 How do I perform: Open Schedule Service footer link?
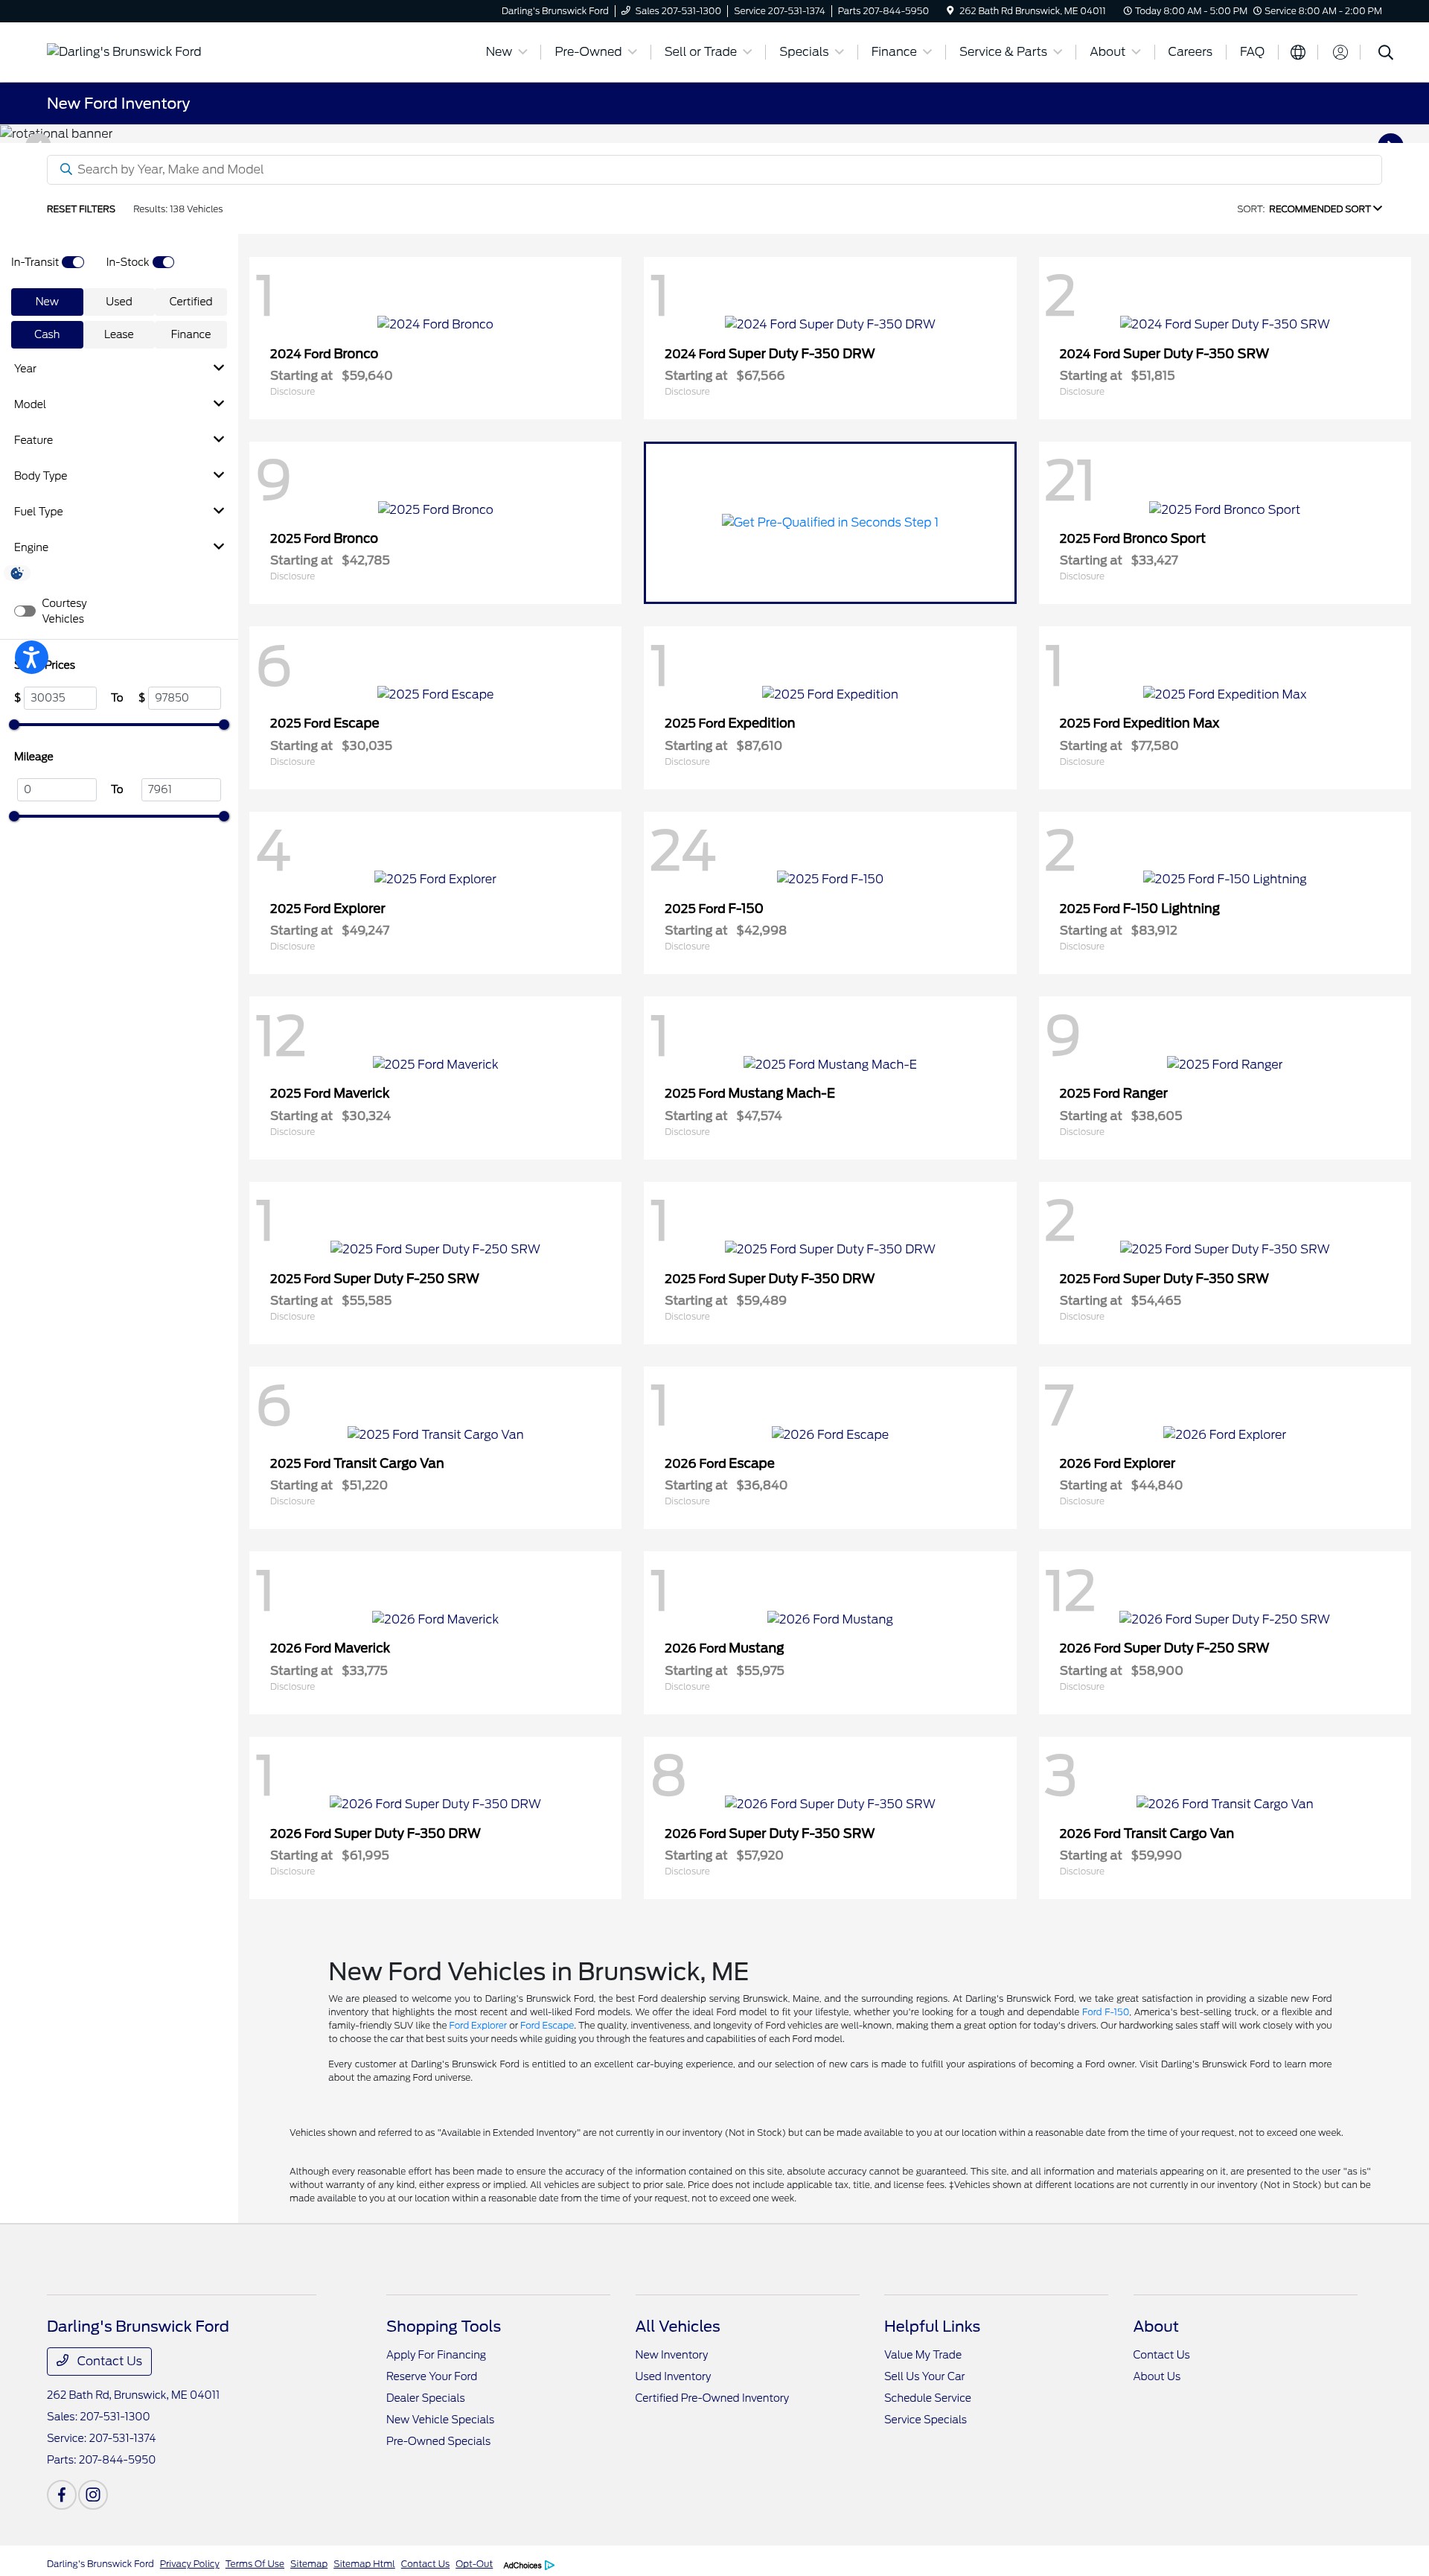927,2398
